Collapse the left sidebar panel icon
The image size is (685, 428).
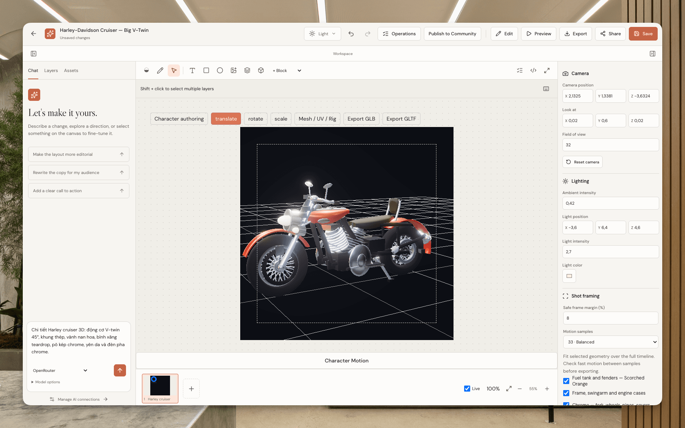[34, 54]
